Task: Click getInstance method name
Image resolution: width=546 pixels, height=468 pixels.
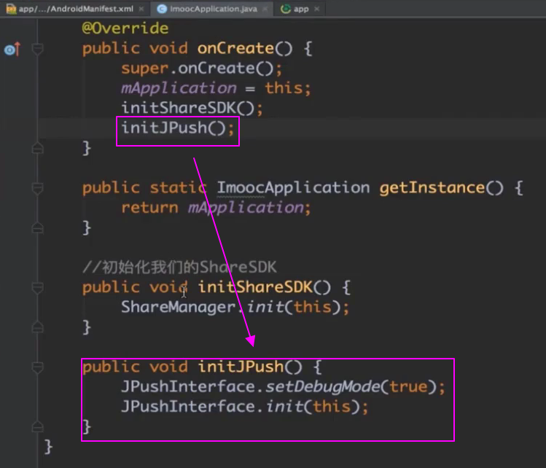Action: click(x=432, y=187)
